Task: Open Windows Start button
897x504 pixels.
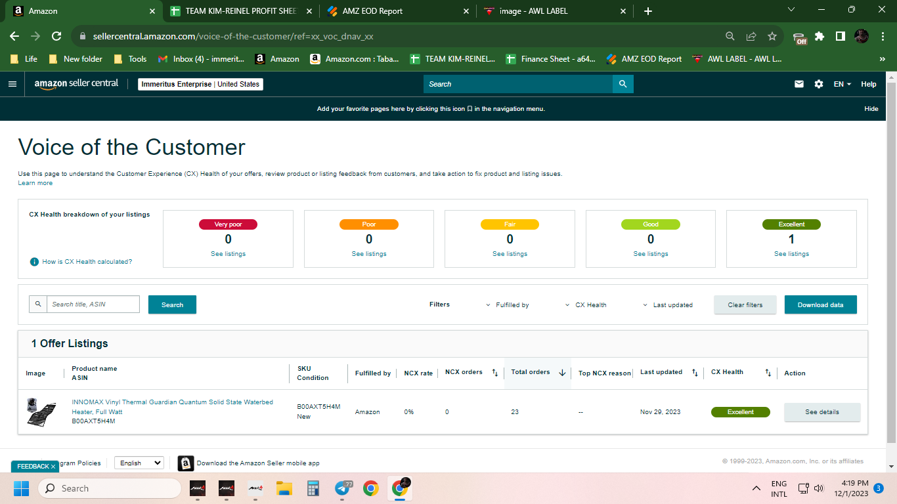Action: pyautogui.click(x=21, y=488)
